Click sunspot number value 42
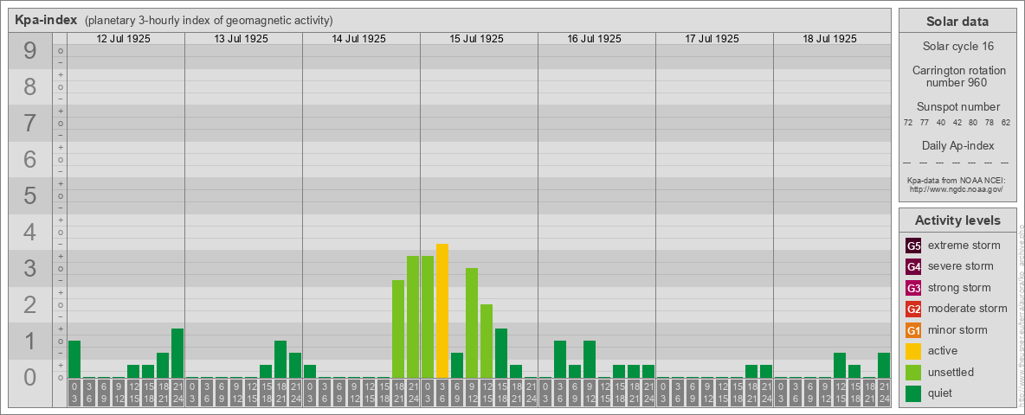This screenshot has height=415, width=1025. (957, 123)
